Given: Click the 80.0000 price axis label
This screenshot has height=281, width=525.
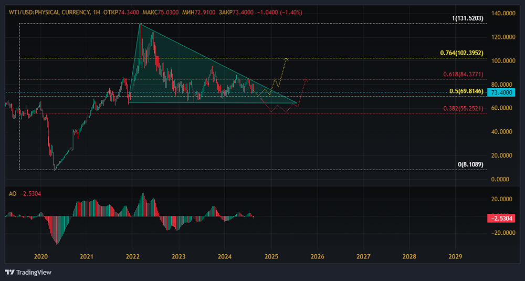Looking at the screenshot, I should (502, 85).
